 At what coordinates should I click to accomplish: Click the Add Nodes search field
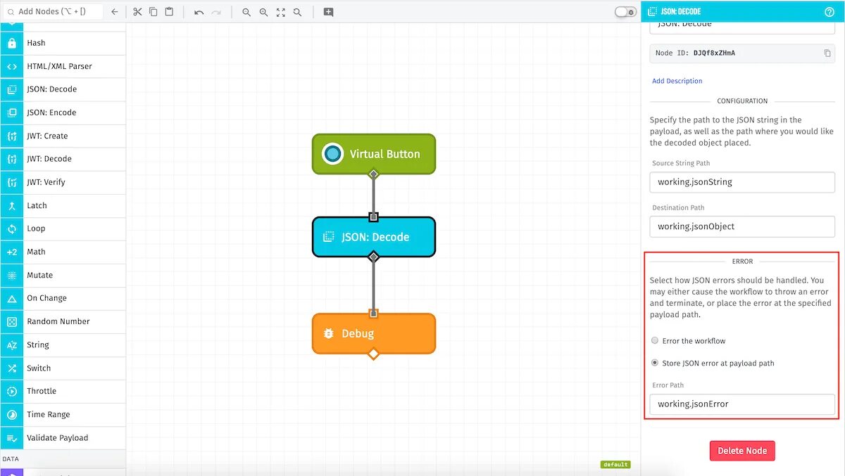[x=52, y=11]
